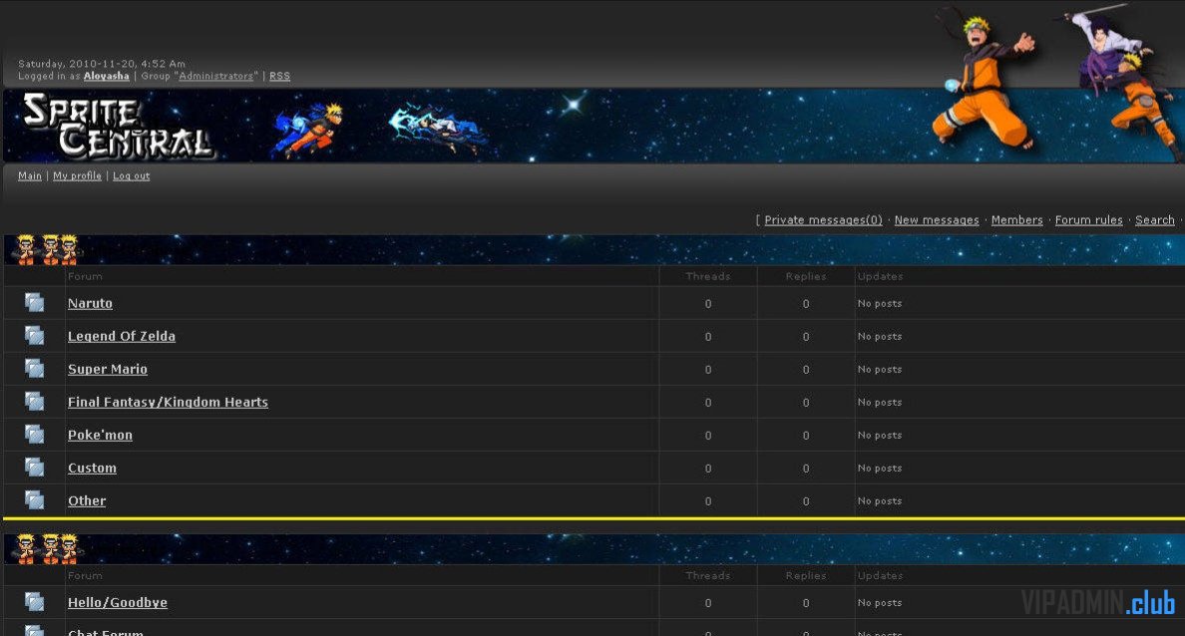Click the No posts text in Other row
The image size is (1185, 636).
[x=880, y=500]
